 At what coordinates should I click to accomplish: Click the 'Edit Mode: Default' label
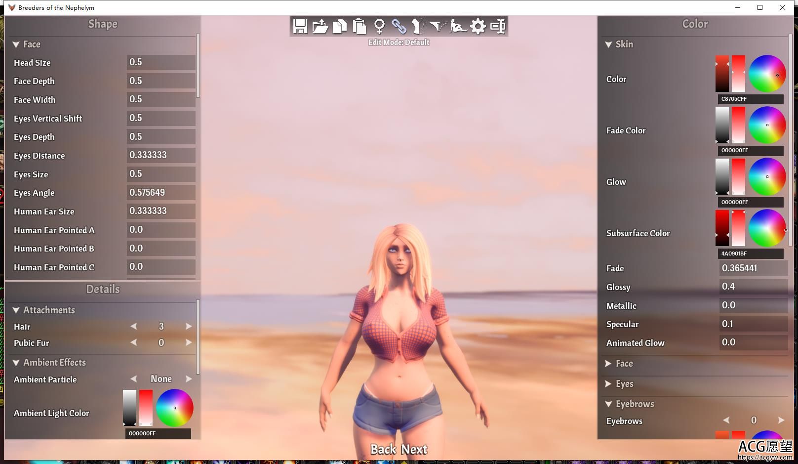399,42
